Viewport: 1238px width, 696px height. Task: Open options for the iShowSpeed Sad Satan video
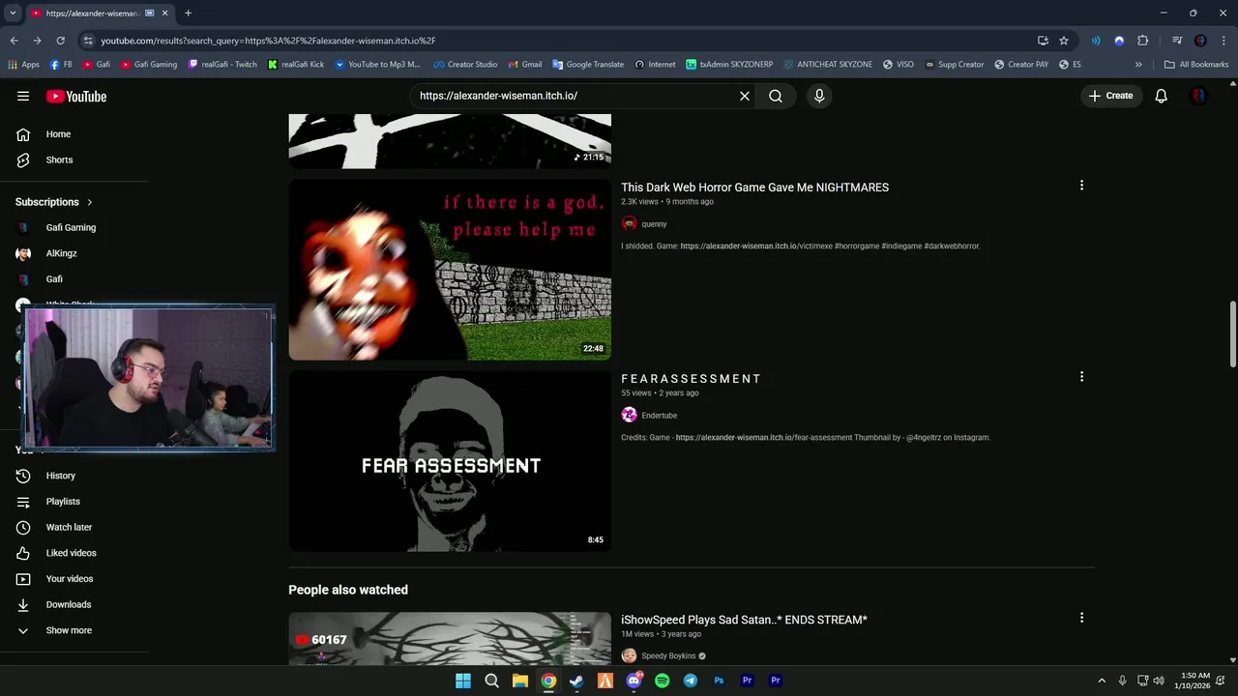point(1081,618)
